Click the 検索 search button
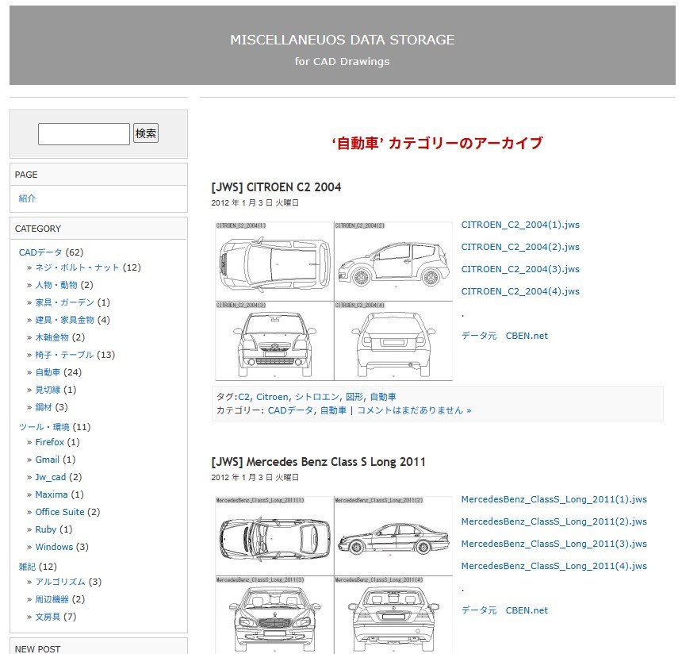This screenshot has height=654, width=682. 146,133
